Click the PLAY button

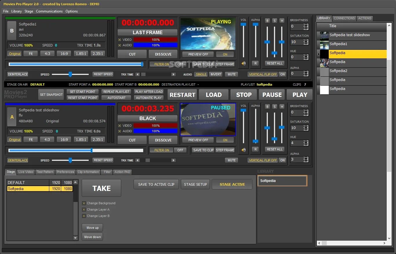pyautogui.click(x=300, y=95)
